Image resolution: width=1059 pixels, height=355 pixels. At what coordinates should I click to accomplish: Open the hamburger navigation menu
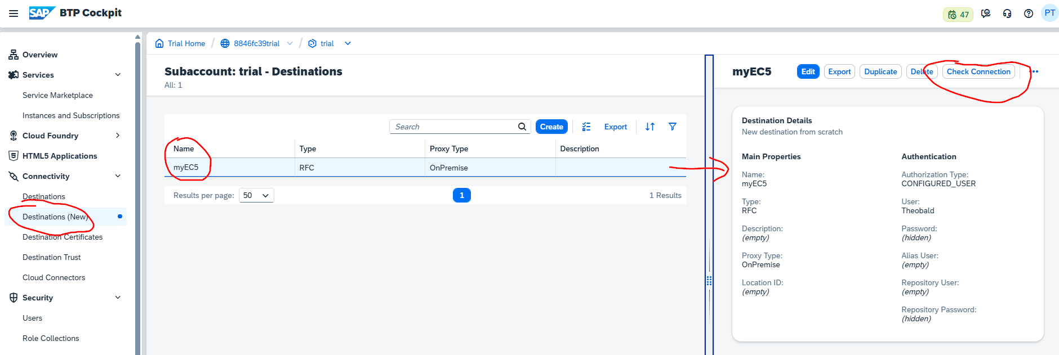pyautogui.click(x=14, y=14)
